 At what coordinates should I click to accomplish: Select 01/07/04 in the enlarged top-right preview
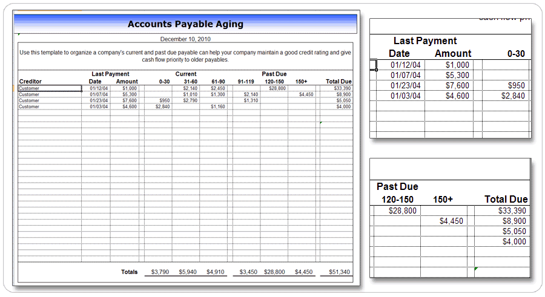point(405,76)
